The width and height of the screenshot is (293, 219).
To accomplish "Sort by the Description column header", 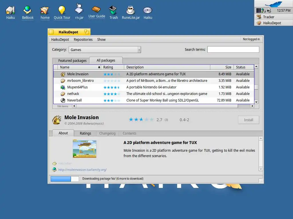I will pos(167,67).
